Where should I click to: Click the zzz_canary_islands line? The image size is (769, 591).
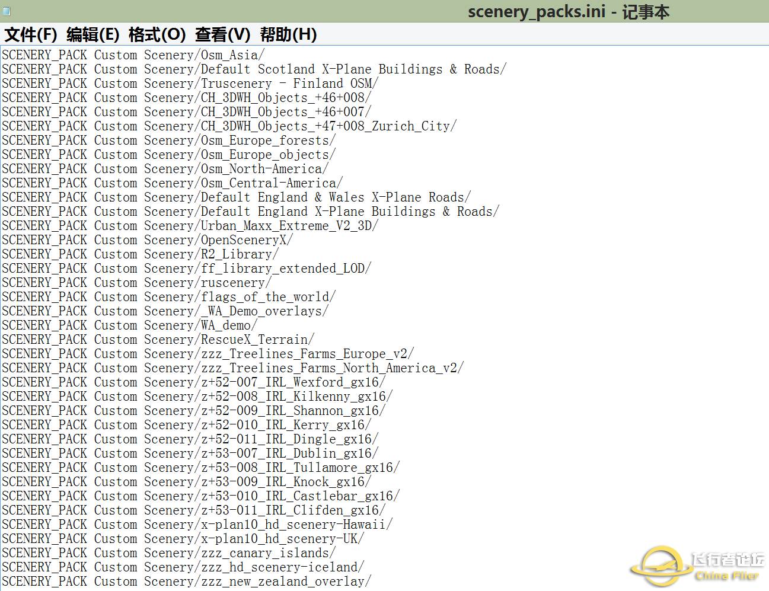coord(168,553)
